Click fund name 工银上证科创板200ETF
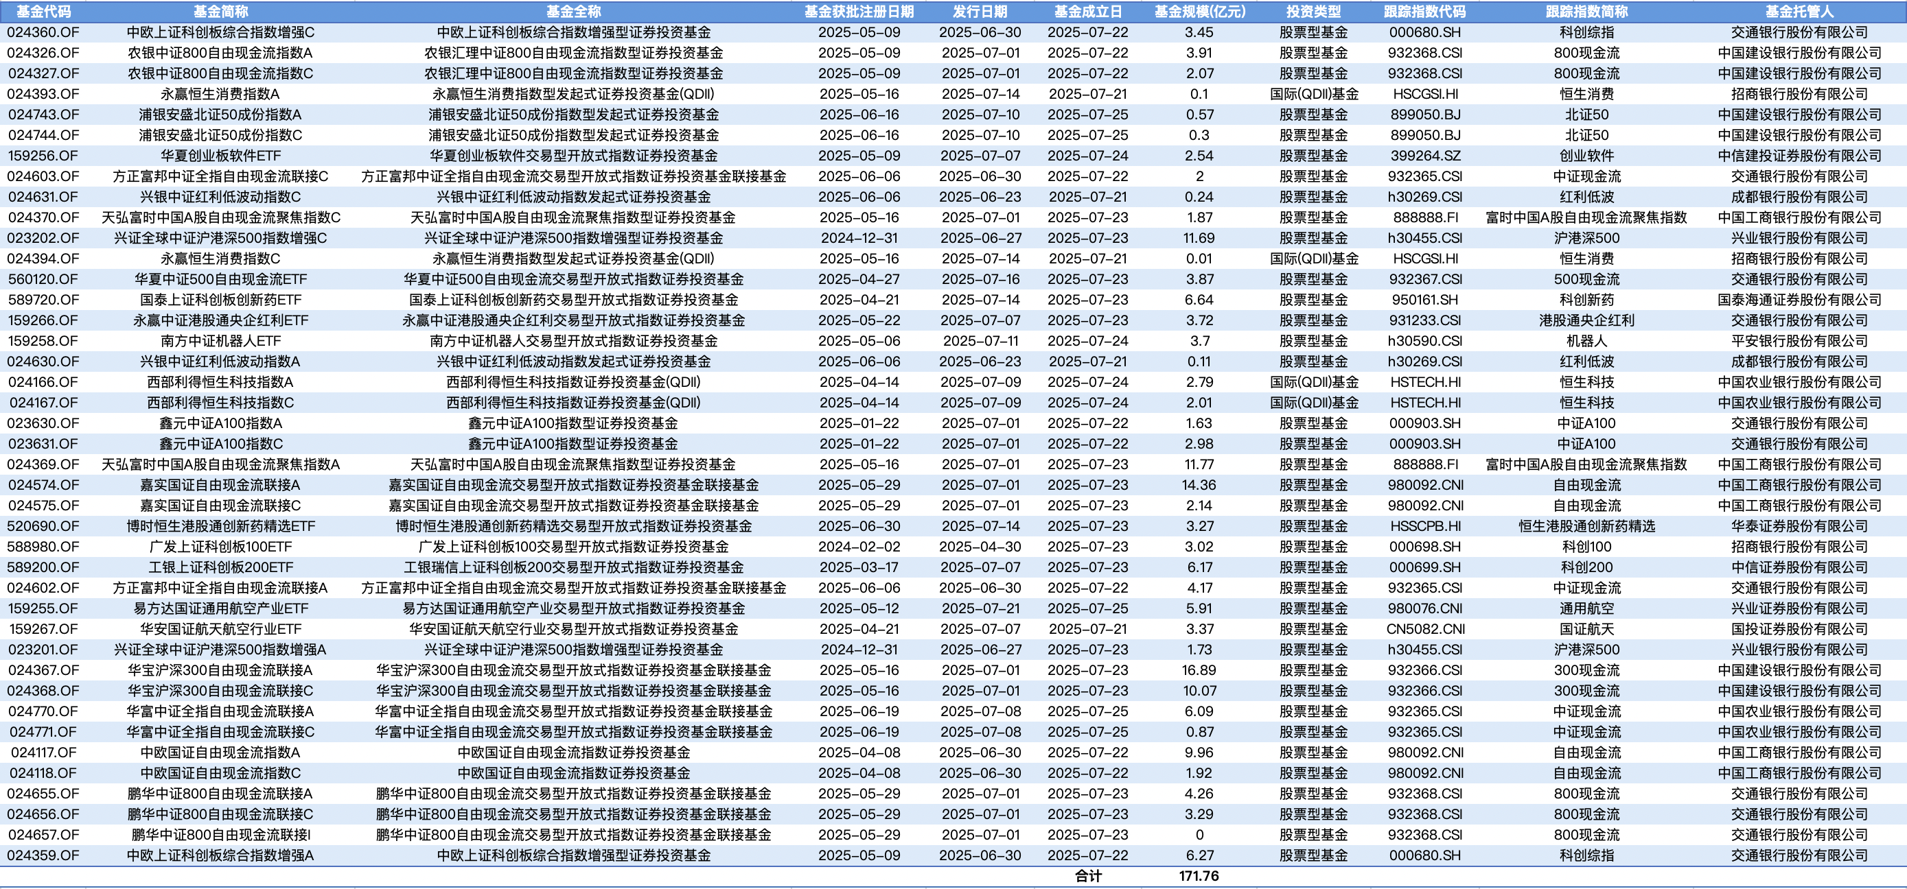The width and height of the screenshot is (1907, 889). pyautogui.click(x=220, y=567)
